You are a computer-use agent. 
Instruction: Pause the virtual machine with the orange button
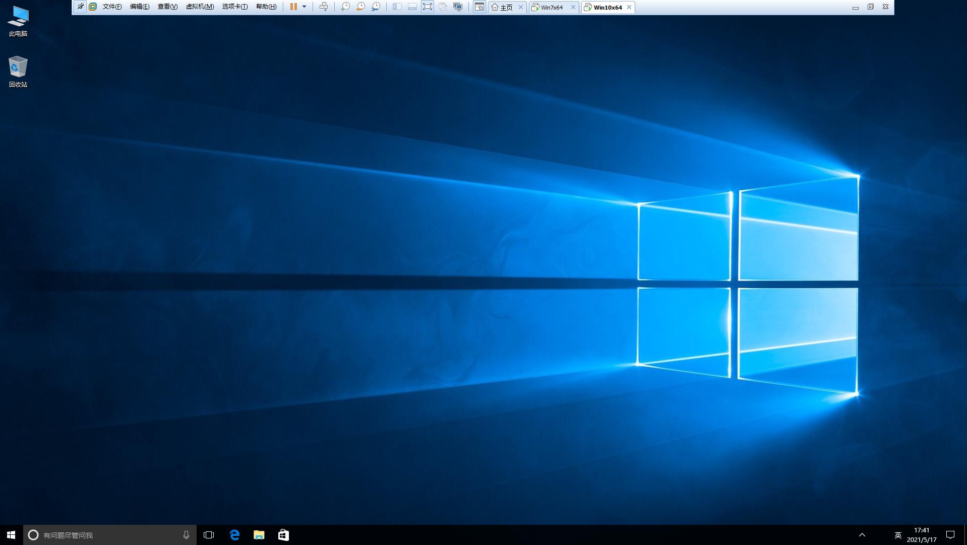pos(293,7)
